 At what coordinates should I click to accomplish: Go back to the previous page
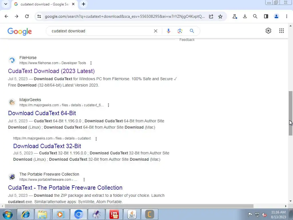[6, 16]
